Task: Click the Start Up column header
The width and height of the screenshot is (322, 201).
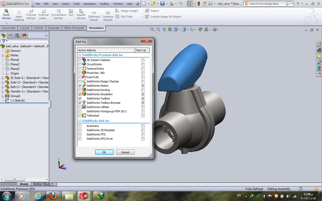Action: pyautogui.click(x=142, y=50)
